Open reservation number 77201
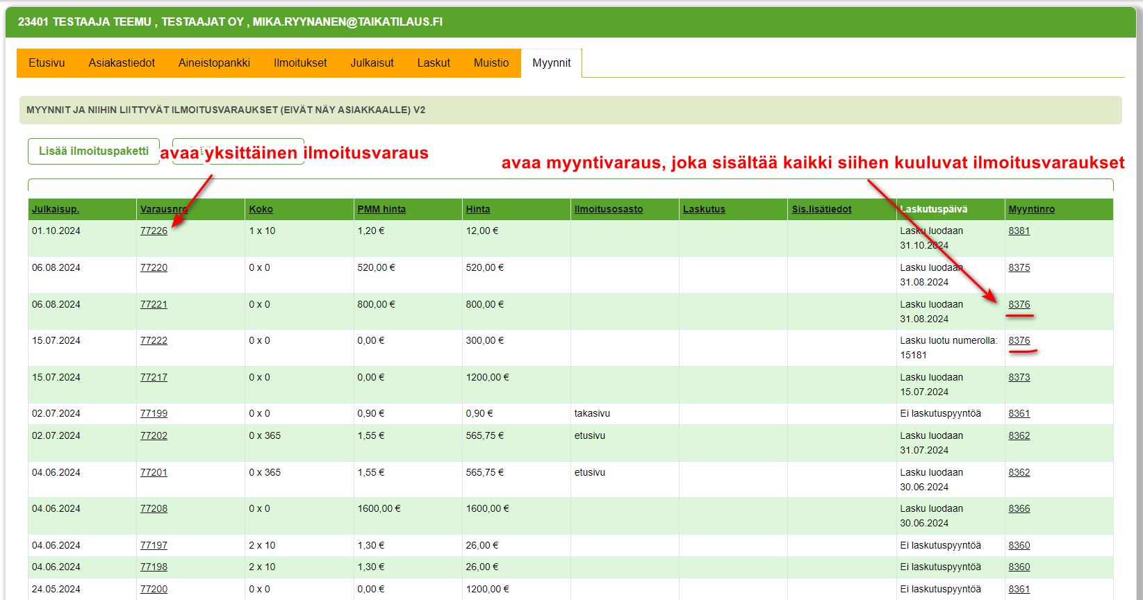 point(154,472)
